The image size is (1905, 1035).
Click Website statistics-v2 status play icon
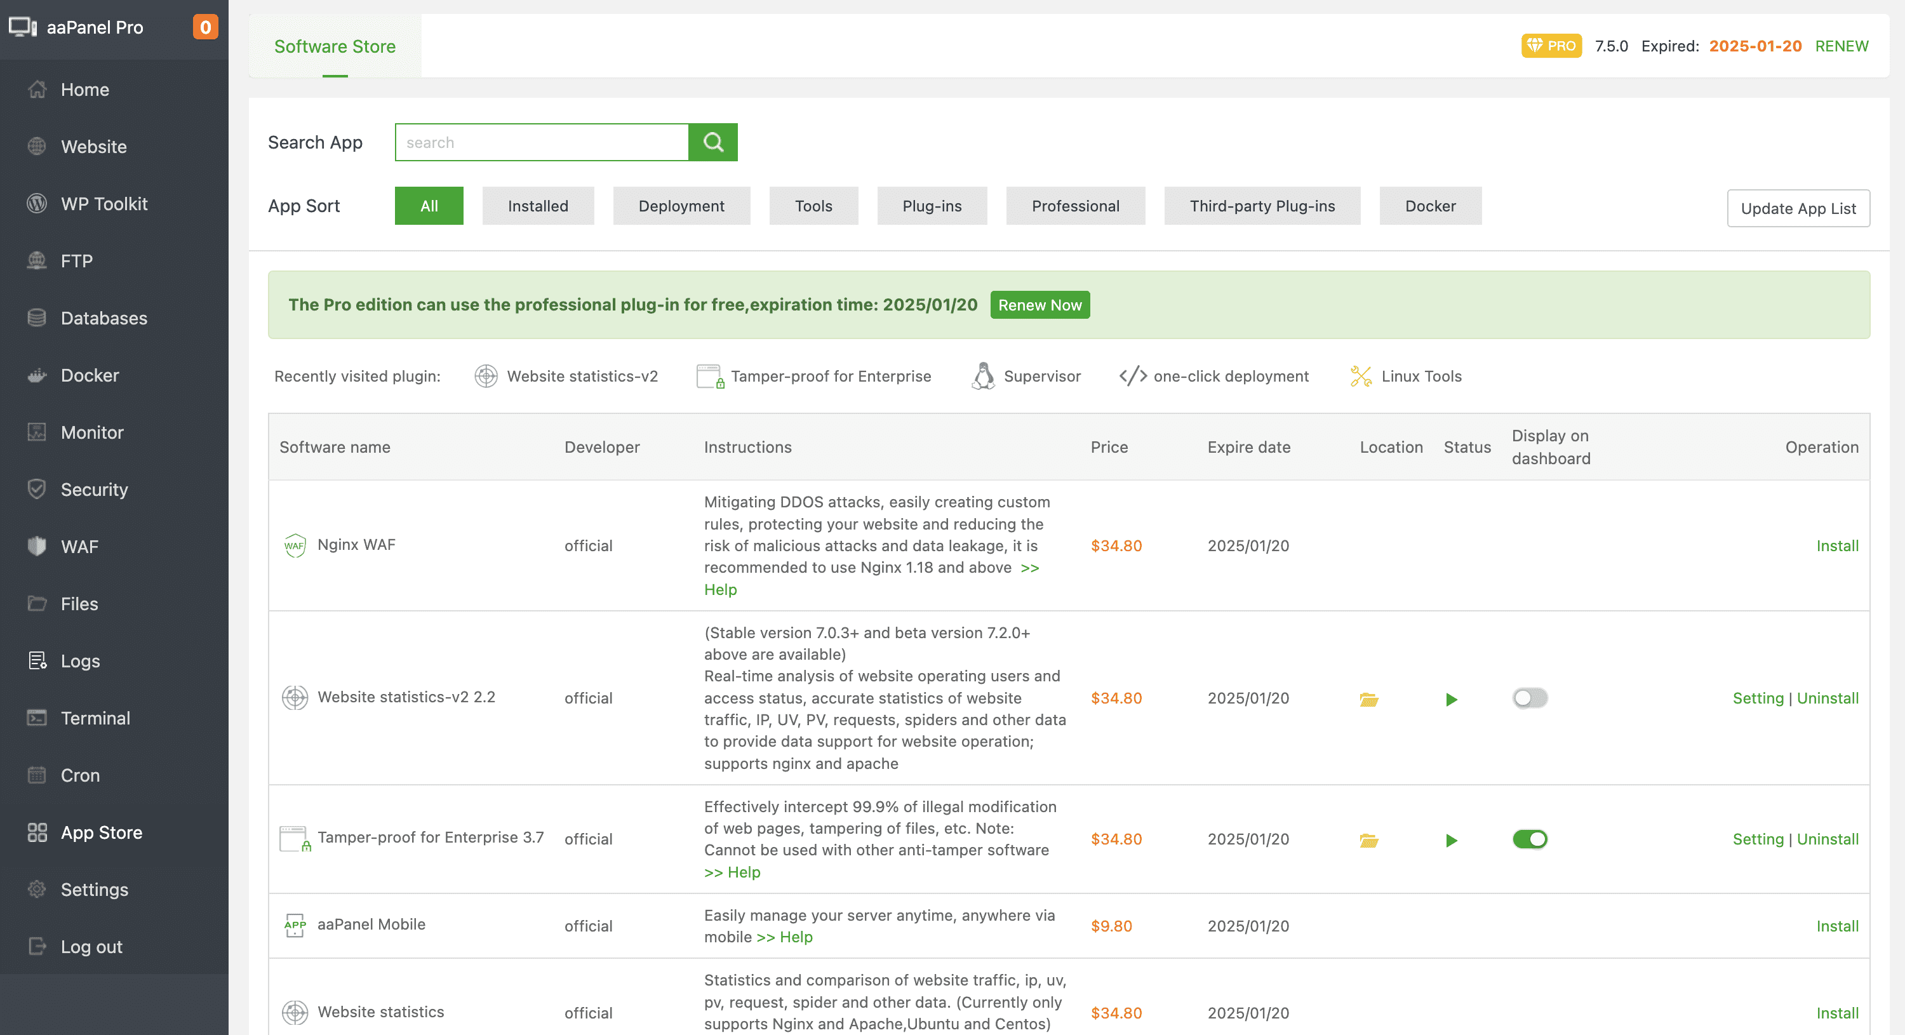pyautogui.click(x=1451, y=698)
